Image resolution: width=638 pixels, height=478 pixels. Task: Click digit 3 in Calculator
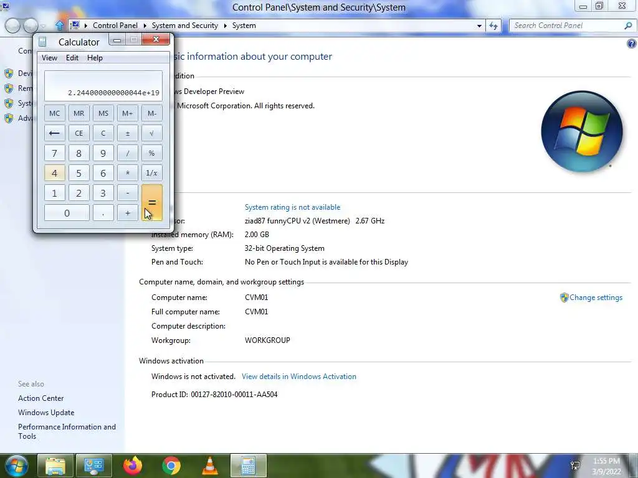pos(103,193)
